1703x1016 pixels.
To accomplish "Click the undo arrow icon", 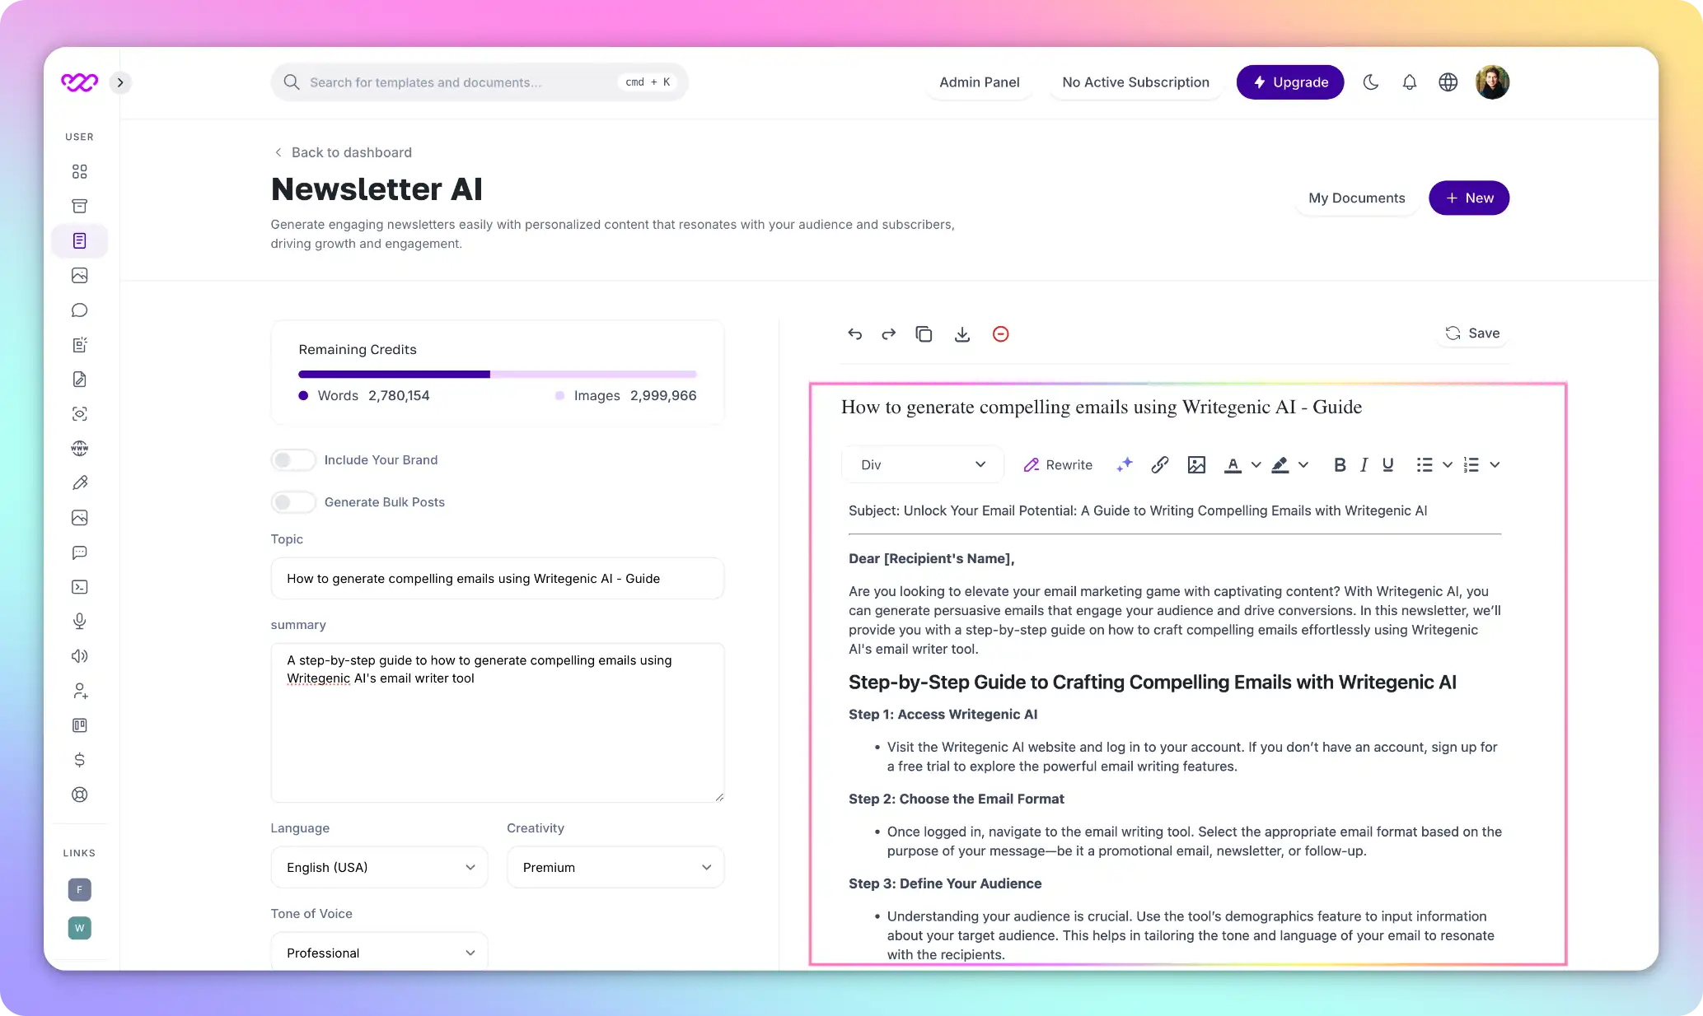I will coord(856,333).
